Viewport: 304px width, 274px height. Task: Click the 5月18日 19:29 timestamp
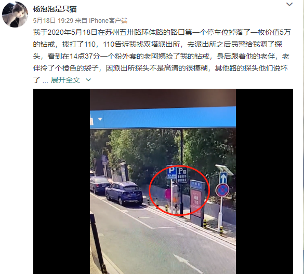tap(53, 21)
